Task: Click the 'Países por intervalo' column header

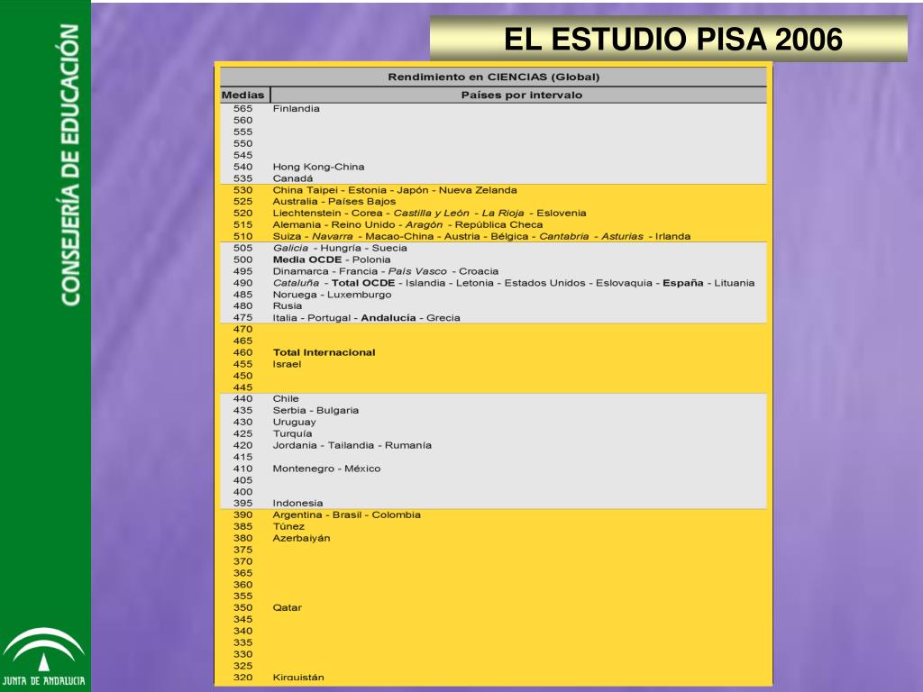Action: point(522,95)
